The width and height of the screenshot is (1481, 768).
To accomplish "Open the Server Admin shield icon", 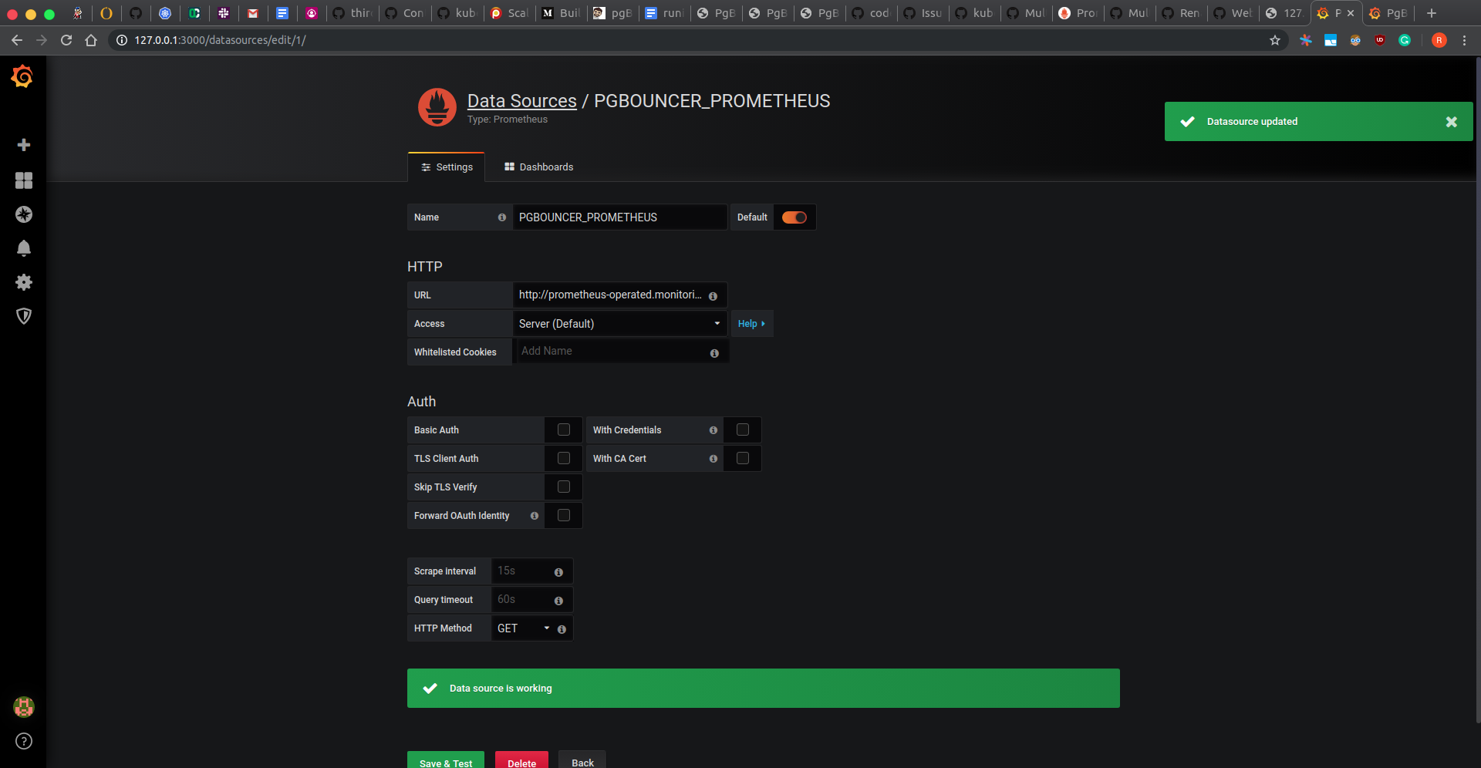I will click(24, 316).
